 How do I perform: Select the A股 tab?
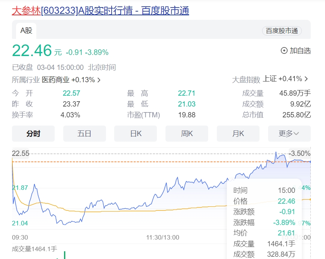pyautogui.click(x=26, y=31)
